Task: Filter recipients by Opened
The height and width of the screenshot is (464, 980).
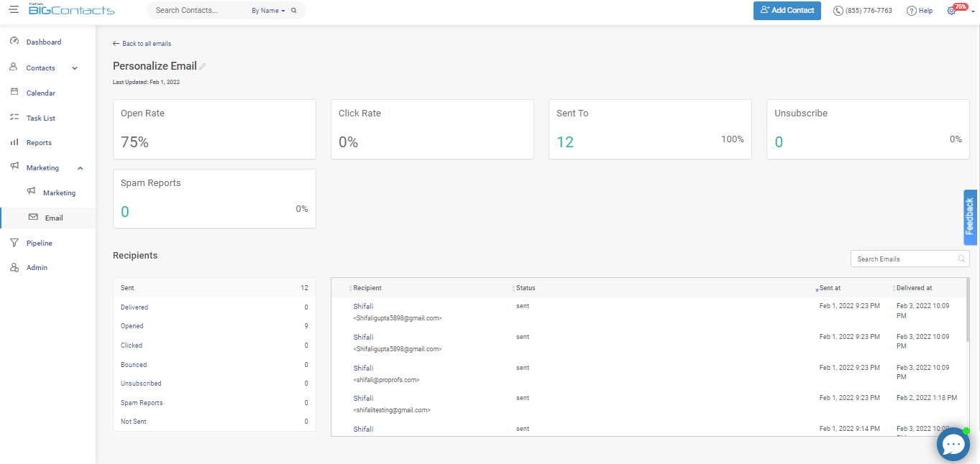Action: pyautogui.click(x=214, y=326)
